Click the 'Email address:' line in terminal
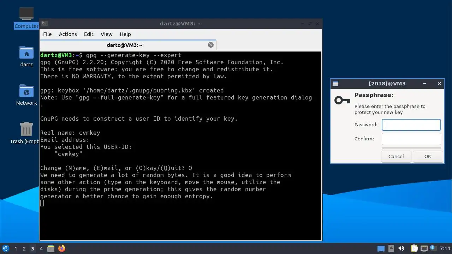Screen dimensions: 452x254 point(65,140)
